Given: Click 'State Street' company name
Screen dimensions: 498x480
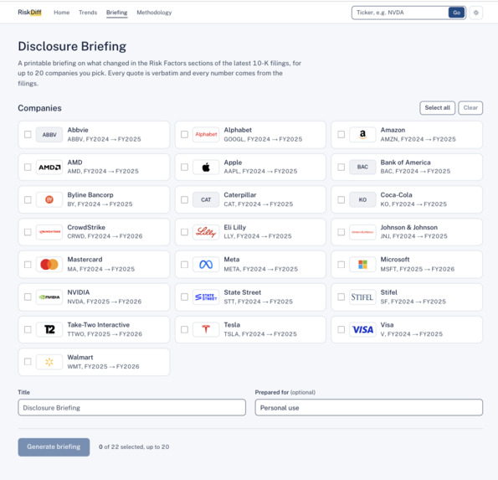Looking at the screenshot, I should (243, 292).
